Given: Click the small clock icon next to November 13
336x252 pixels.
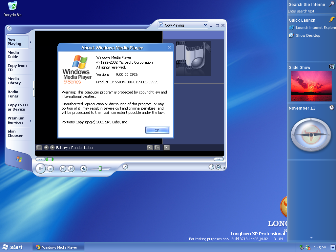Looking at the screenshot, I should [332, 107].
